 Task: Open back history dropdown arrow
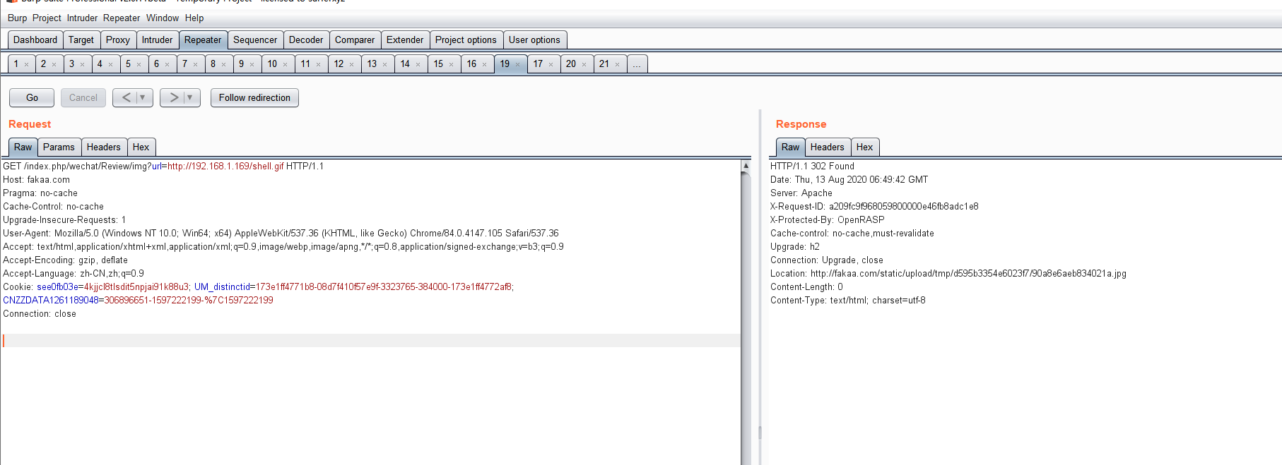(143, 97)
